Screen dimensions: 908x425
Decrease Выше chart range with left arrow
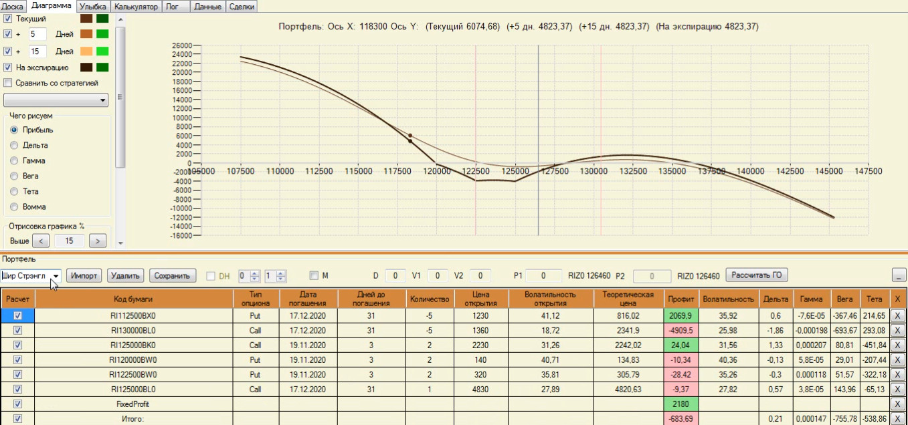coord(41,241)
